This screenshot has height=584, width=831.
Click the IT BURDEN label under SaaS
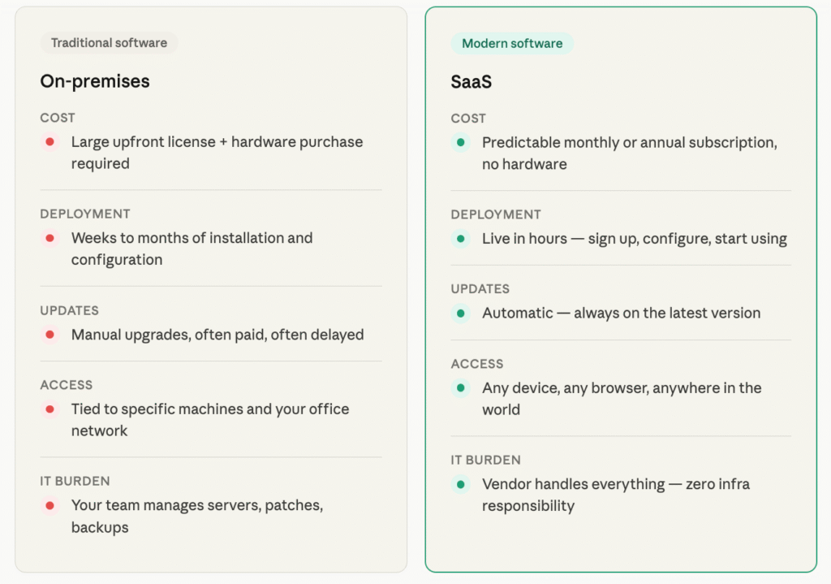486,460
